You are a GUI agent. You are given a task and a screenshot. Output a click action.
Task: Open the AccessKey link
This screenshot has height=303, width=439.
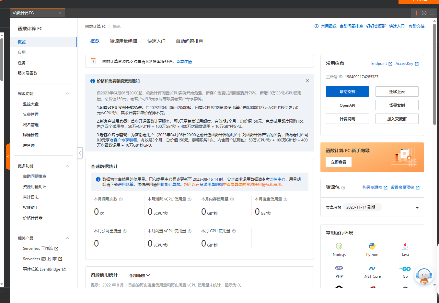pyautogui.click(x=407, y=64)
